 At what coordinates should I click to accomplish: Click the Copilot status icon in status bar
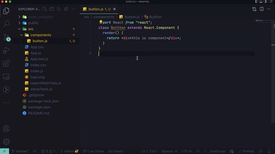pos(232,151)
